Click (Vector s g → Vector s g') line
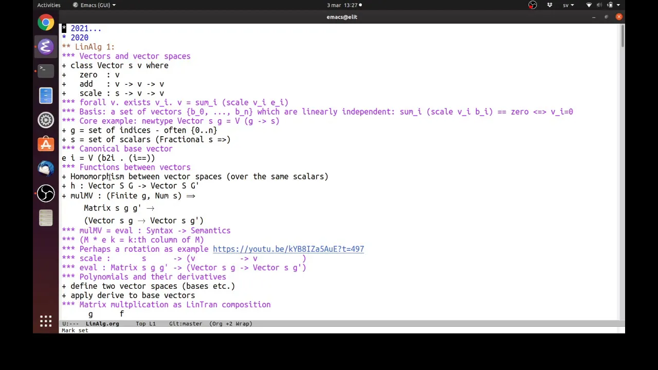 tap(143, 220)
